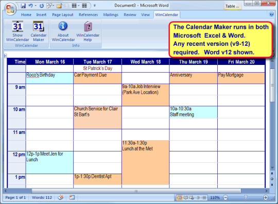Click the proofing errors icon in status bar

point(61,197)
